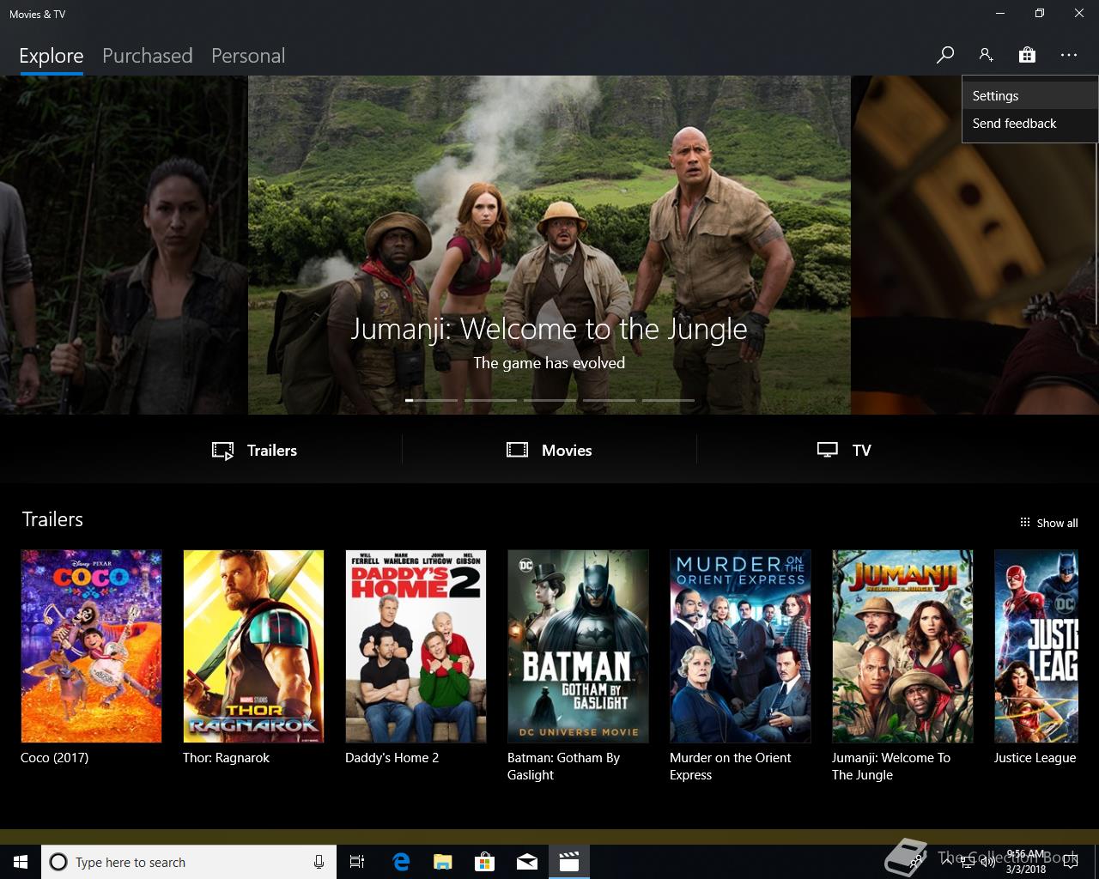Open the Daddy's Home 2 poster
This screenshot has height=879, width=1099.
[416, 646]
